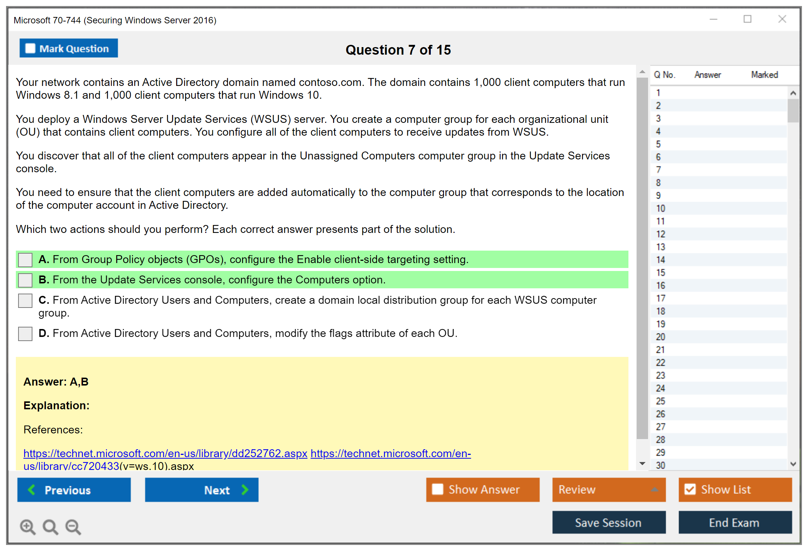
Task: Click the left arrow on Previous button
Action: click(32, 490)
